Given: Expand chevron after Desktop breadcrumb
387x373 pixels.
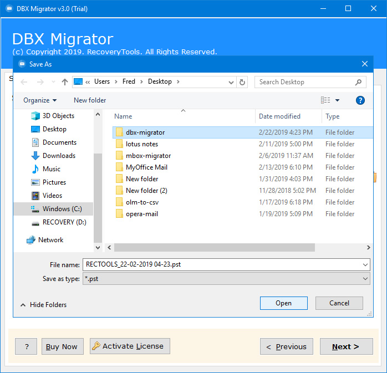Looking at the screenshot, I should (178, 81).
